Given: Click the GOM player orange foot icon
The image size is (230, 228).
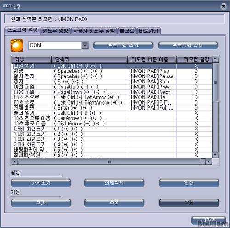Looking at the screenshot, I should pos(17,46).
